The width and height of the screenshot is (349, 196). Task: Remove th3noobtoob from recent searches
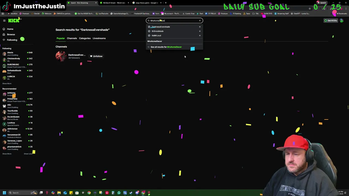(x=200, y=31)
